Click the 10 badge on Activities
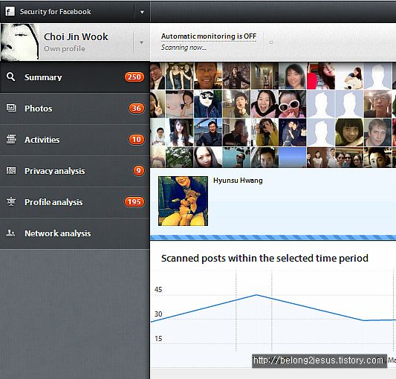 pos(137,140)
